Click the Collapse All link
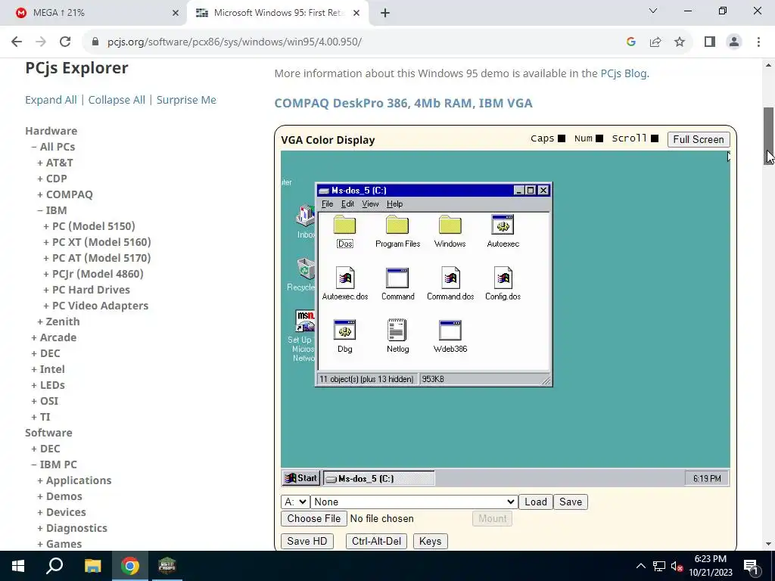 [x=117, y=100]
